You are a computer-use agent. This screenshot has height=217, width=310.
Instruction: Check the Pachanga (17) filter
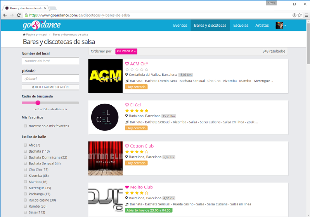(x=26, y=194)
